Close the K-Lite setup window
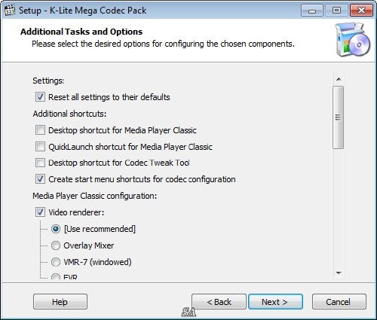Screen dimensions: 377x320 pos(361,11)
